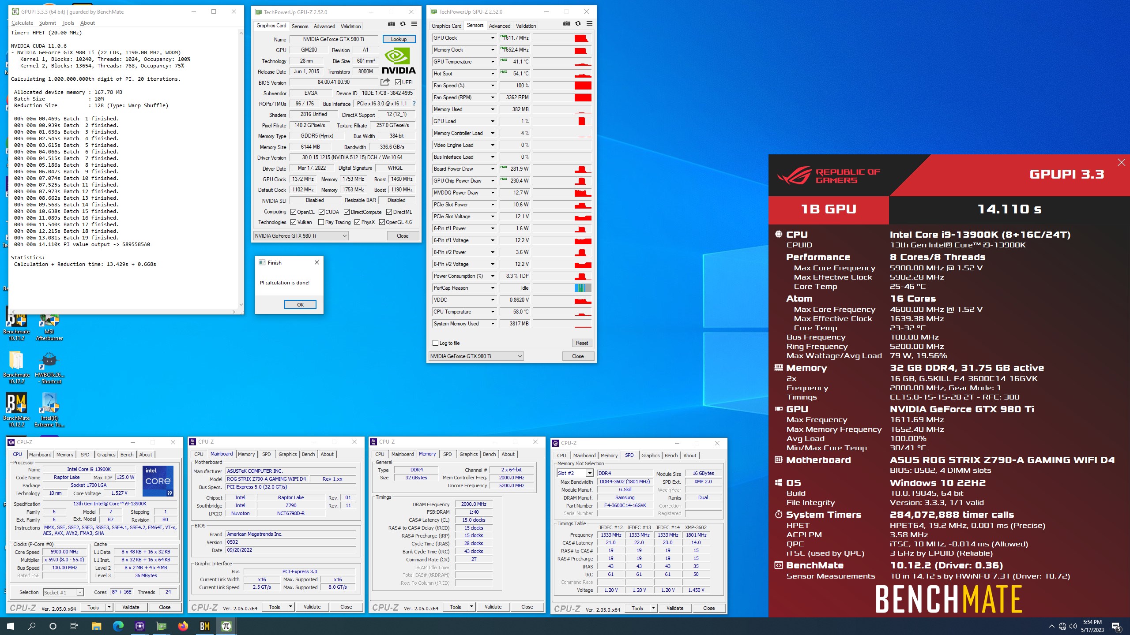Click the camera icon in GPU-Z Sensors window

(567, 23)
